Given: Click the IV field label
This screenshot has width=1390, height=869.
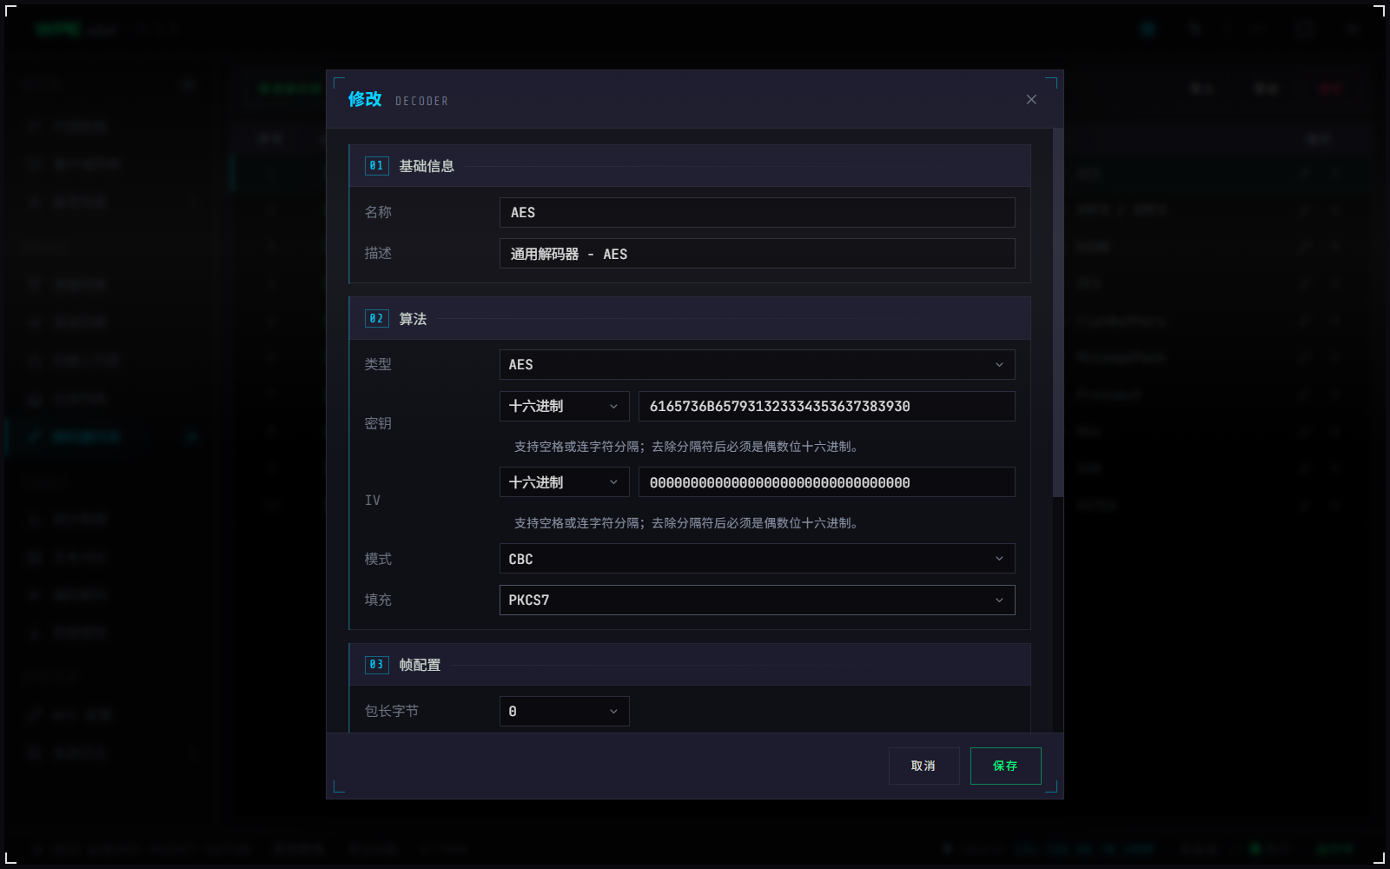Looking at the screenshot, I should point(373,500).
